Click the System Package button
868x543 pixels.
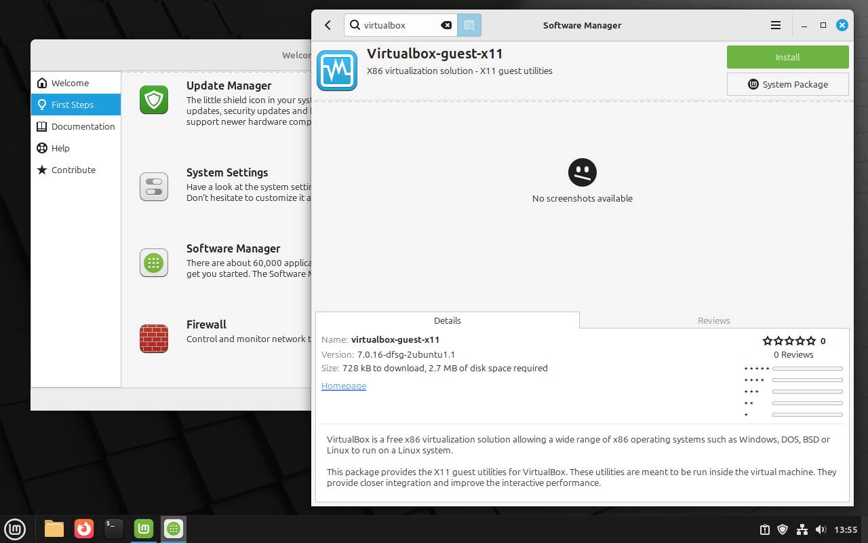tap(787, 84)
